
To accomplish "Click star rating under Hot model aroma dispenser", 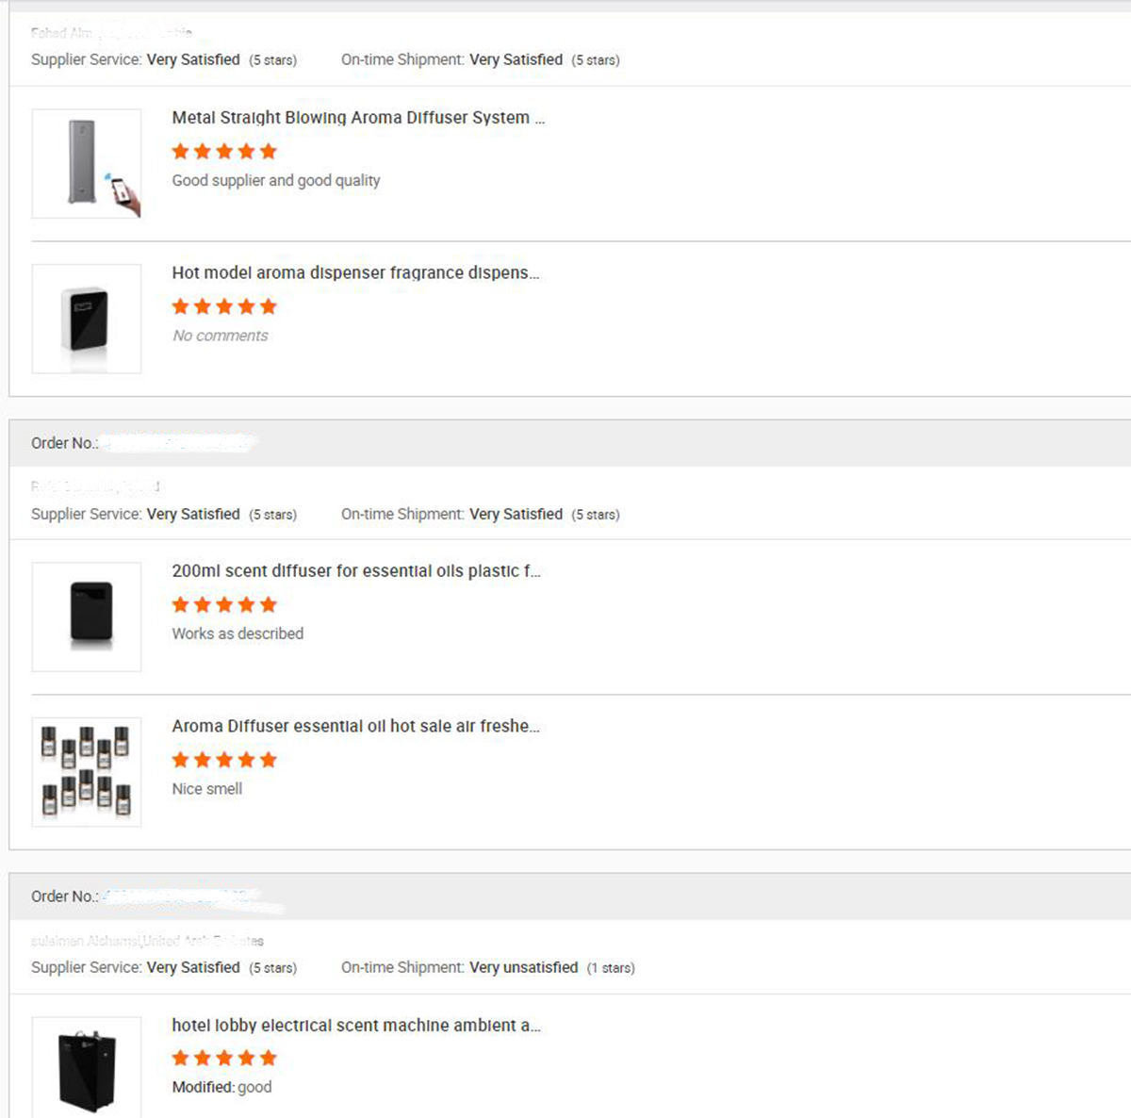I will click(x=224, y=306).
